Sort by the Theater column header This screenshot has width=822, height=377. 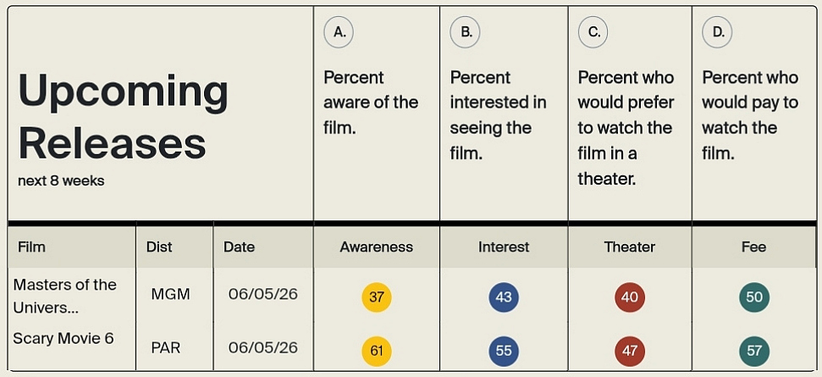point(630,247)
